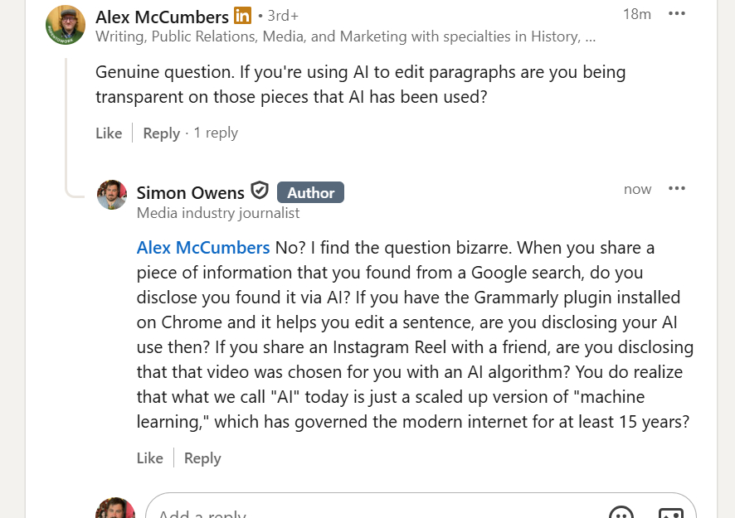Image resolution: width=735 pixels, height=518 pixels.
Task: Click the Alex McCumbers commenter name
Action: pos(162,17)
